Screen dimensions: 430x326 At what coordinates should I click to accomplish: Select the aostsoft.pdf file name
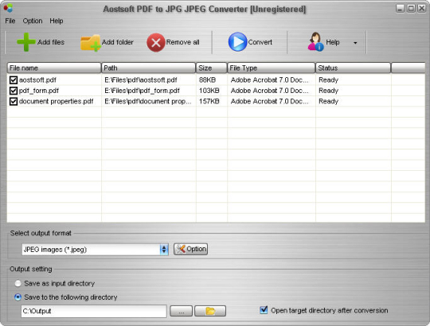click(37, 80)
